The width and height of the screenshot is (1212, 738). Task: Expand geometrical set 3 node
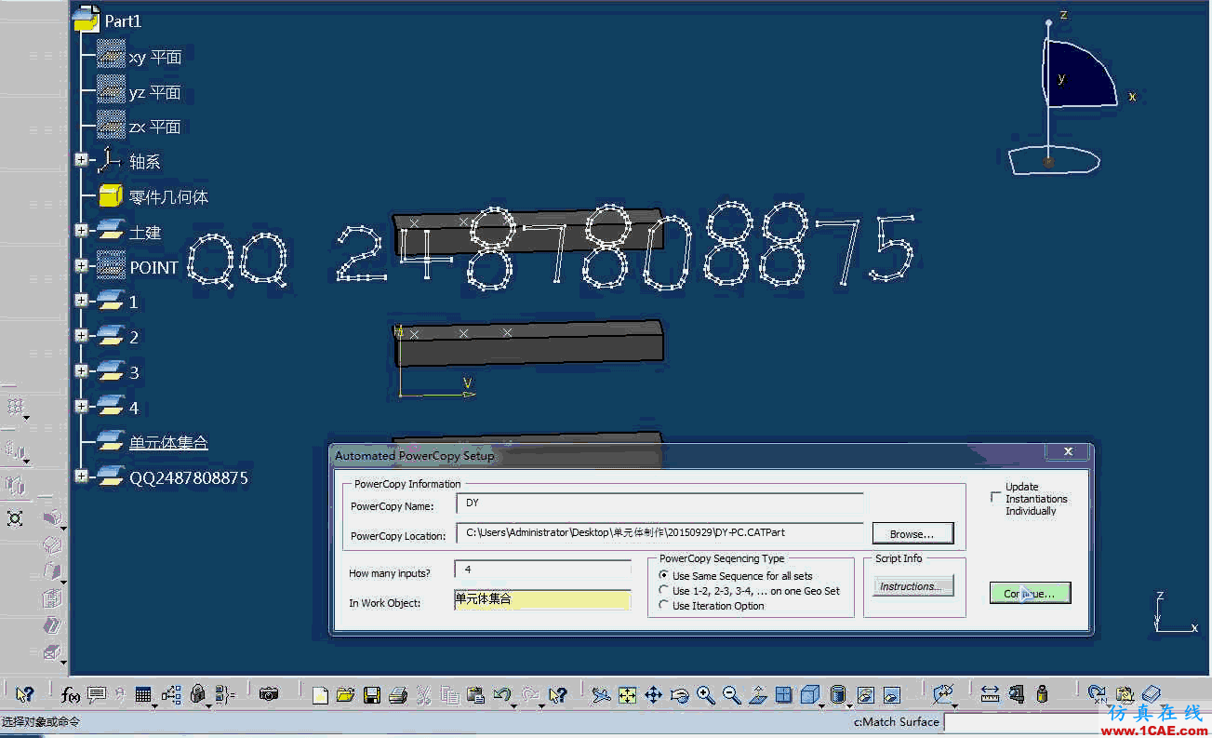(x=81, y=370)
